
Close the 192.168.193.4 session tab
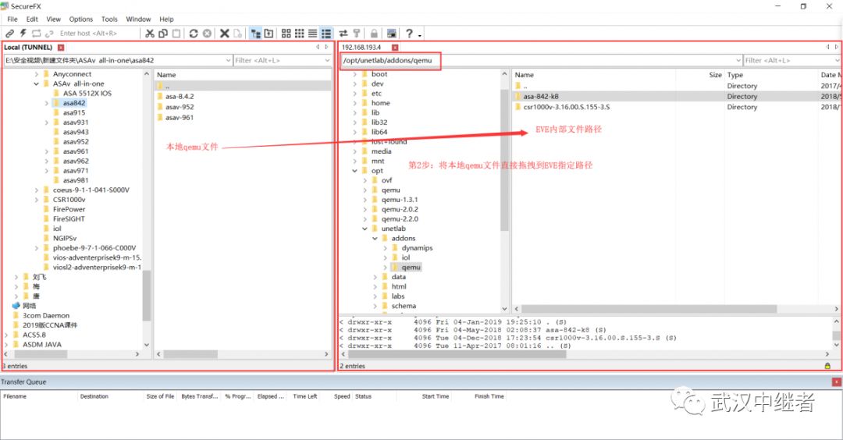pos(395,48)
